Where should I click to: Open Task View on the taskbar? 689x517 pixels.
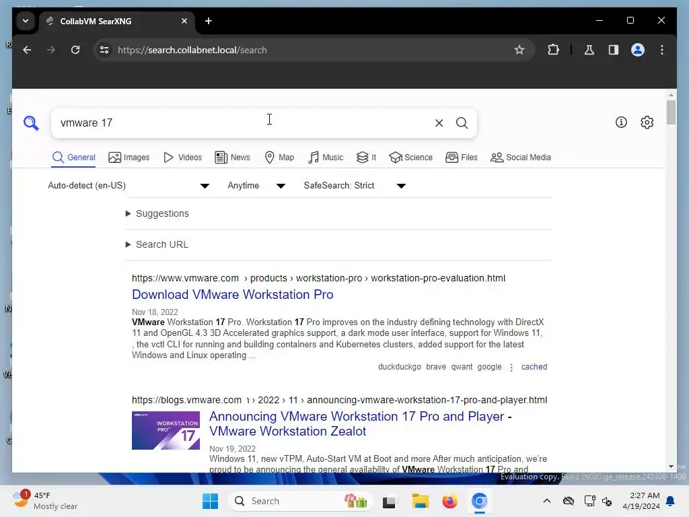[389, 502]
